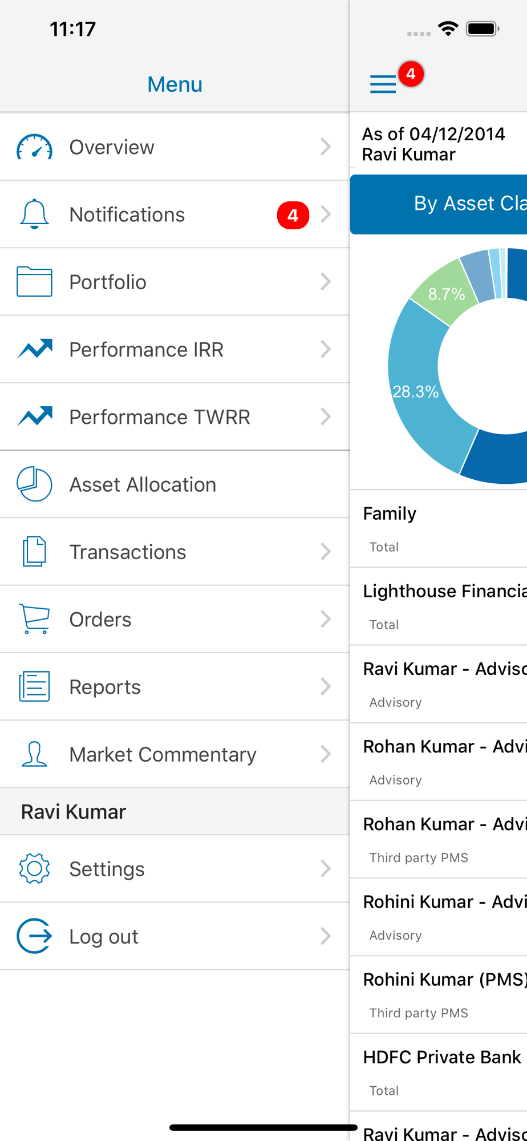Tap the Orders shopping cart icon

coord(34,619)
